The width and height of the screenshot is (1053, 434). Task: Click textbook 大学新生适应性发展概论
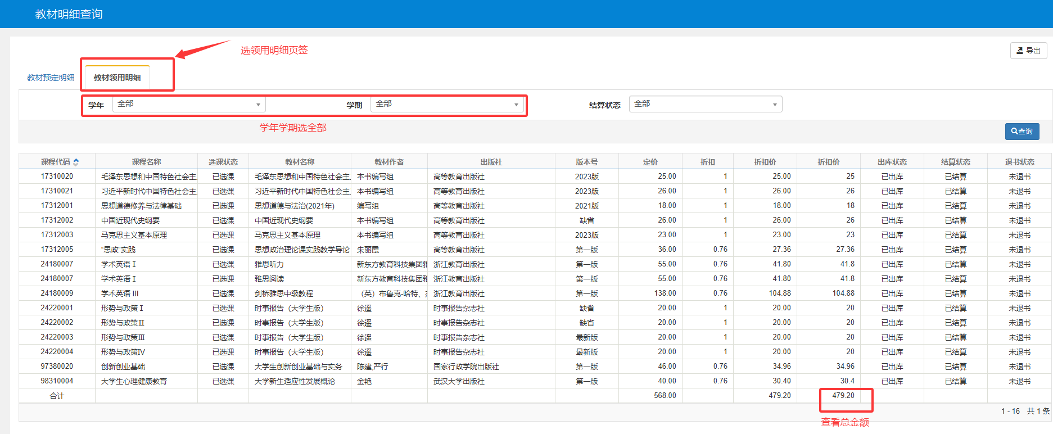tap(295, 381)
